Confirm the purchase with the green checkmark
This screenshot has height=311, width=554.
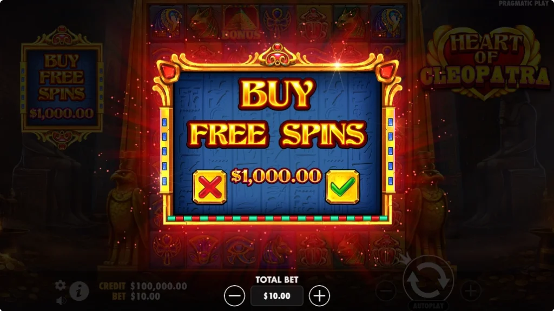pos(342,187)
